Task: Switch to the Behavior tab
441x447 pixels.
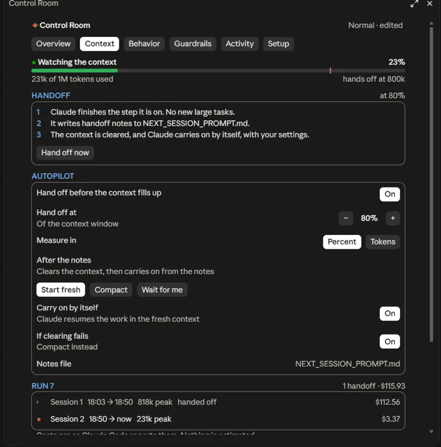Action: [144, 44]
